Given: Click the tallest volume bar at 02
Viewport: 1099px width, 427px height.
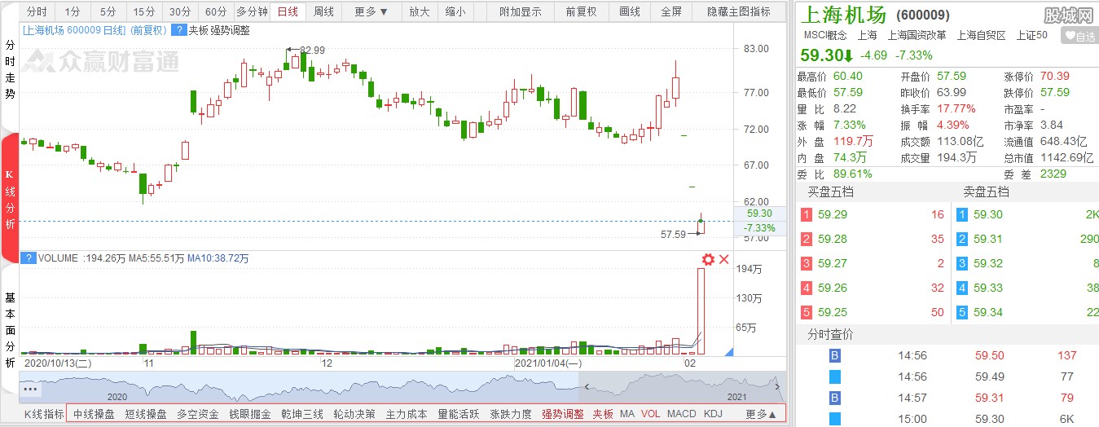Looking at the screenshot, I should click(701, 310).
